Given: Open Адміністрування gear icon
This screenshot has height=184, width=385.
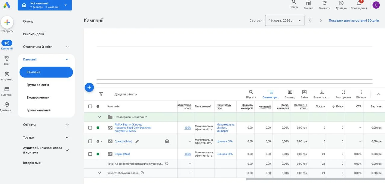Looking at the screenshot, I should (7, 104).
